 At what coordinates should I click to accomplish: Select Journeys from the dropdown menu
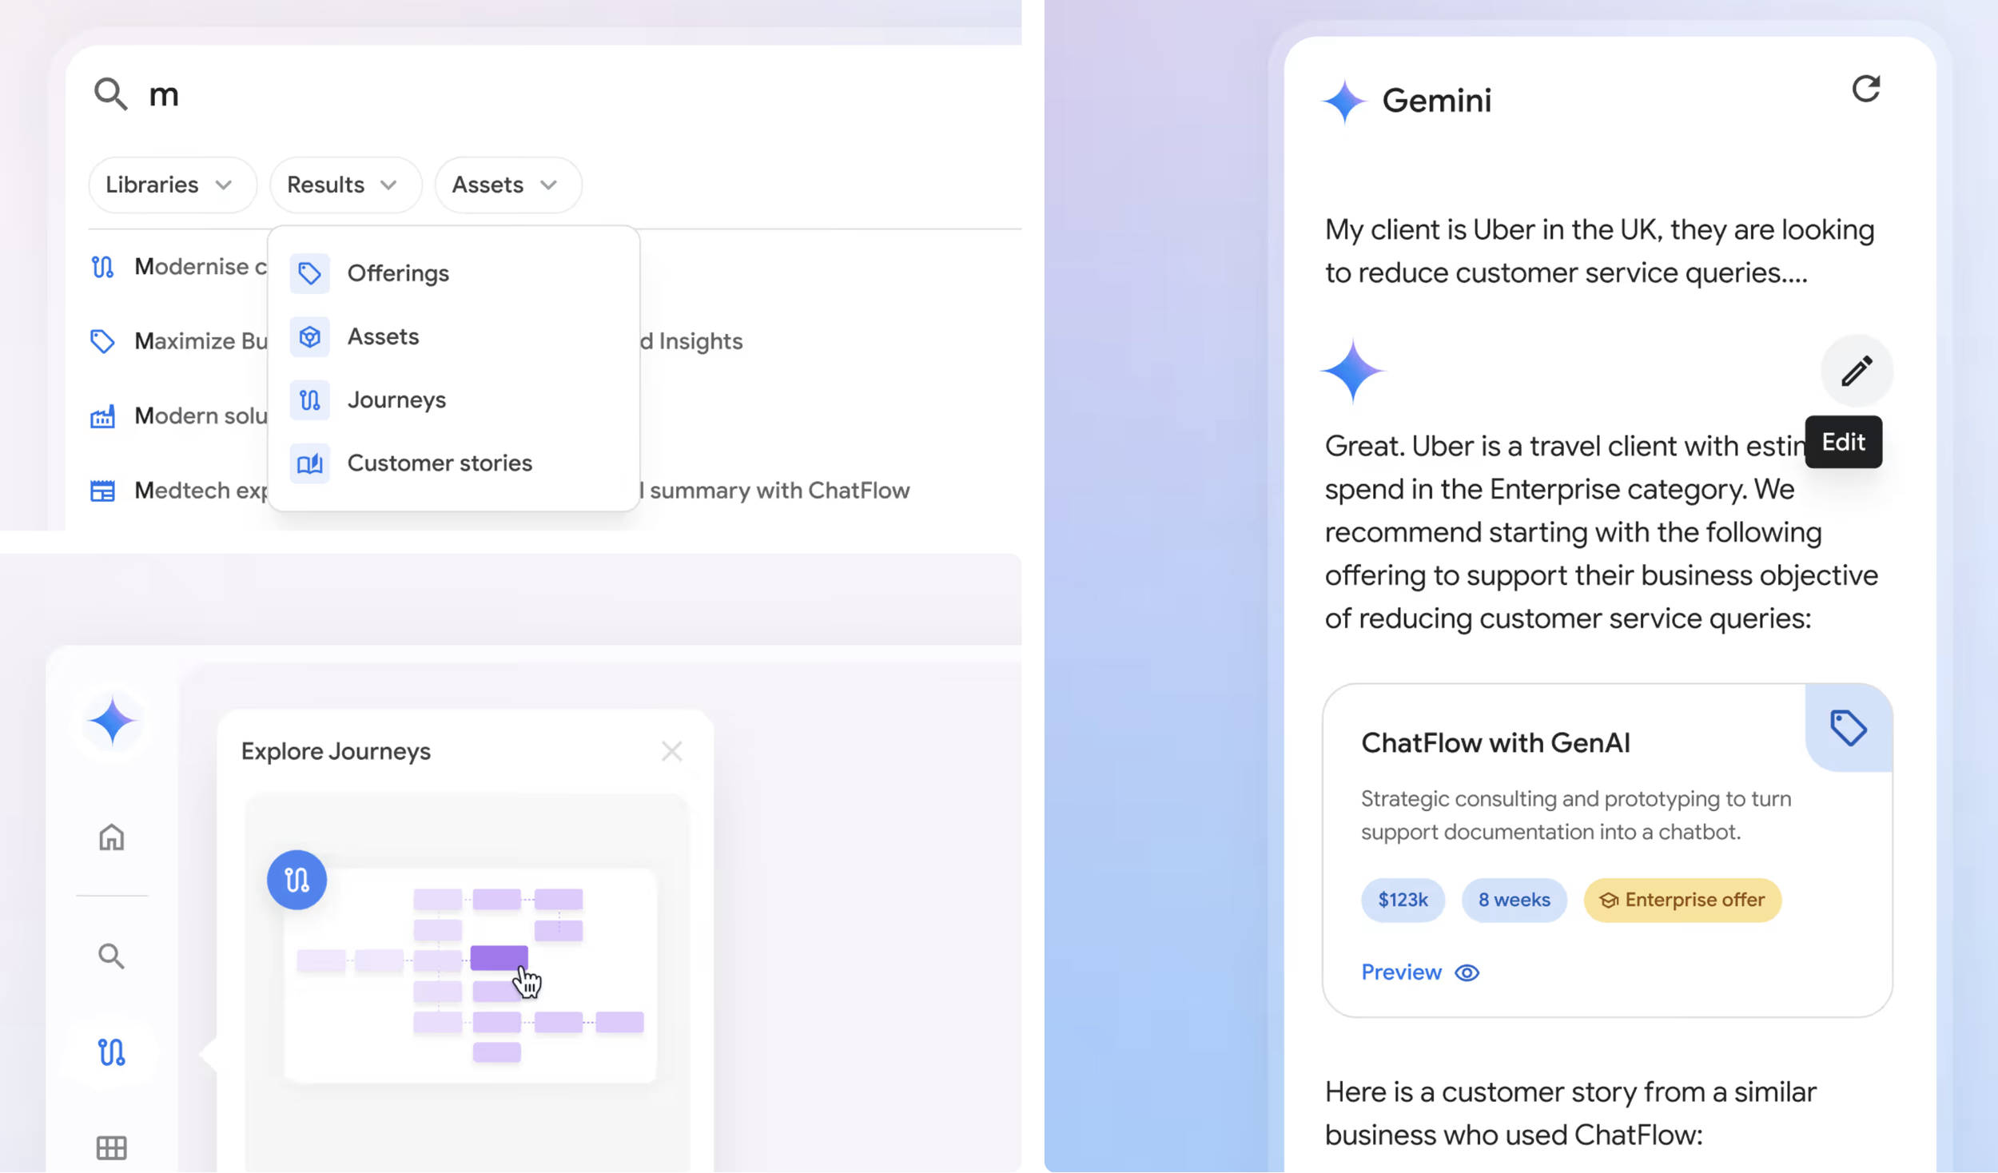(453, 400)
